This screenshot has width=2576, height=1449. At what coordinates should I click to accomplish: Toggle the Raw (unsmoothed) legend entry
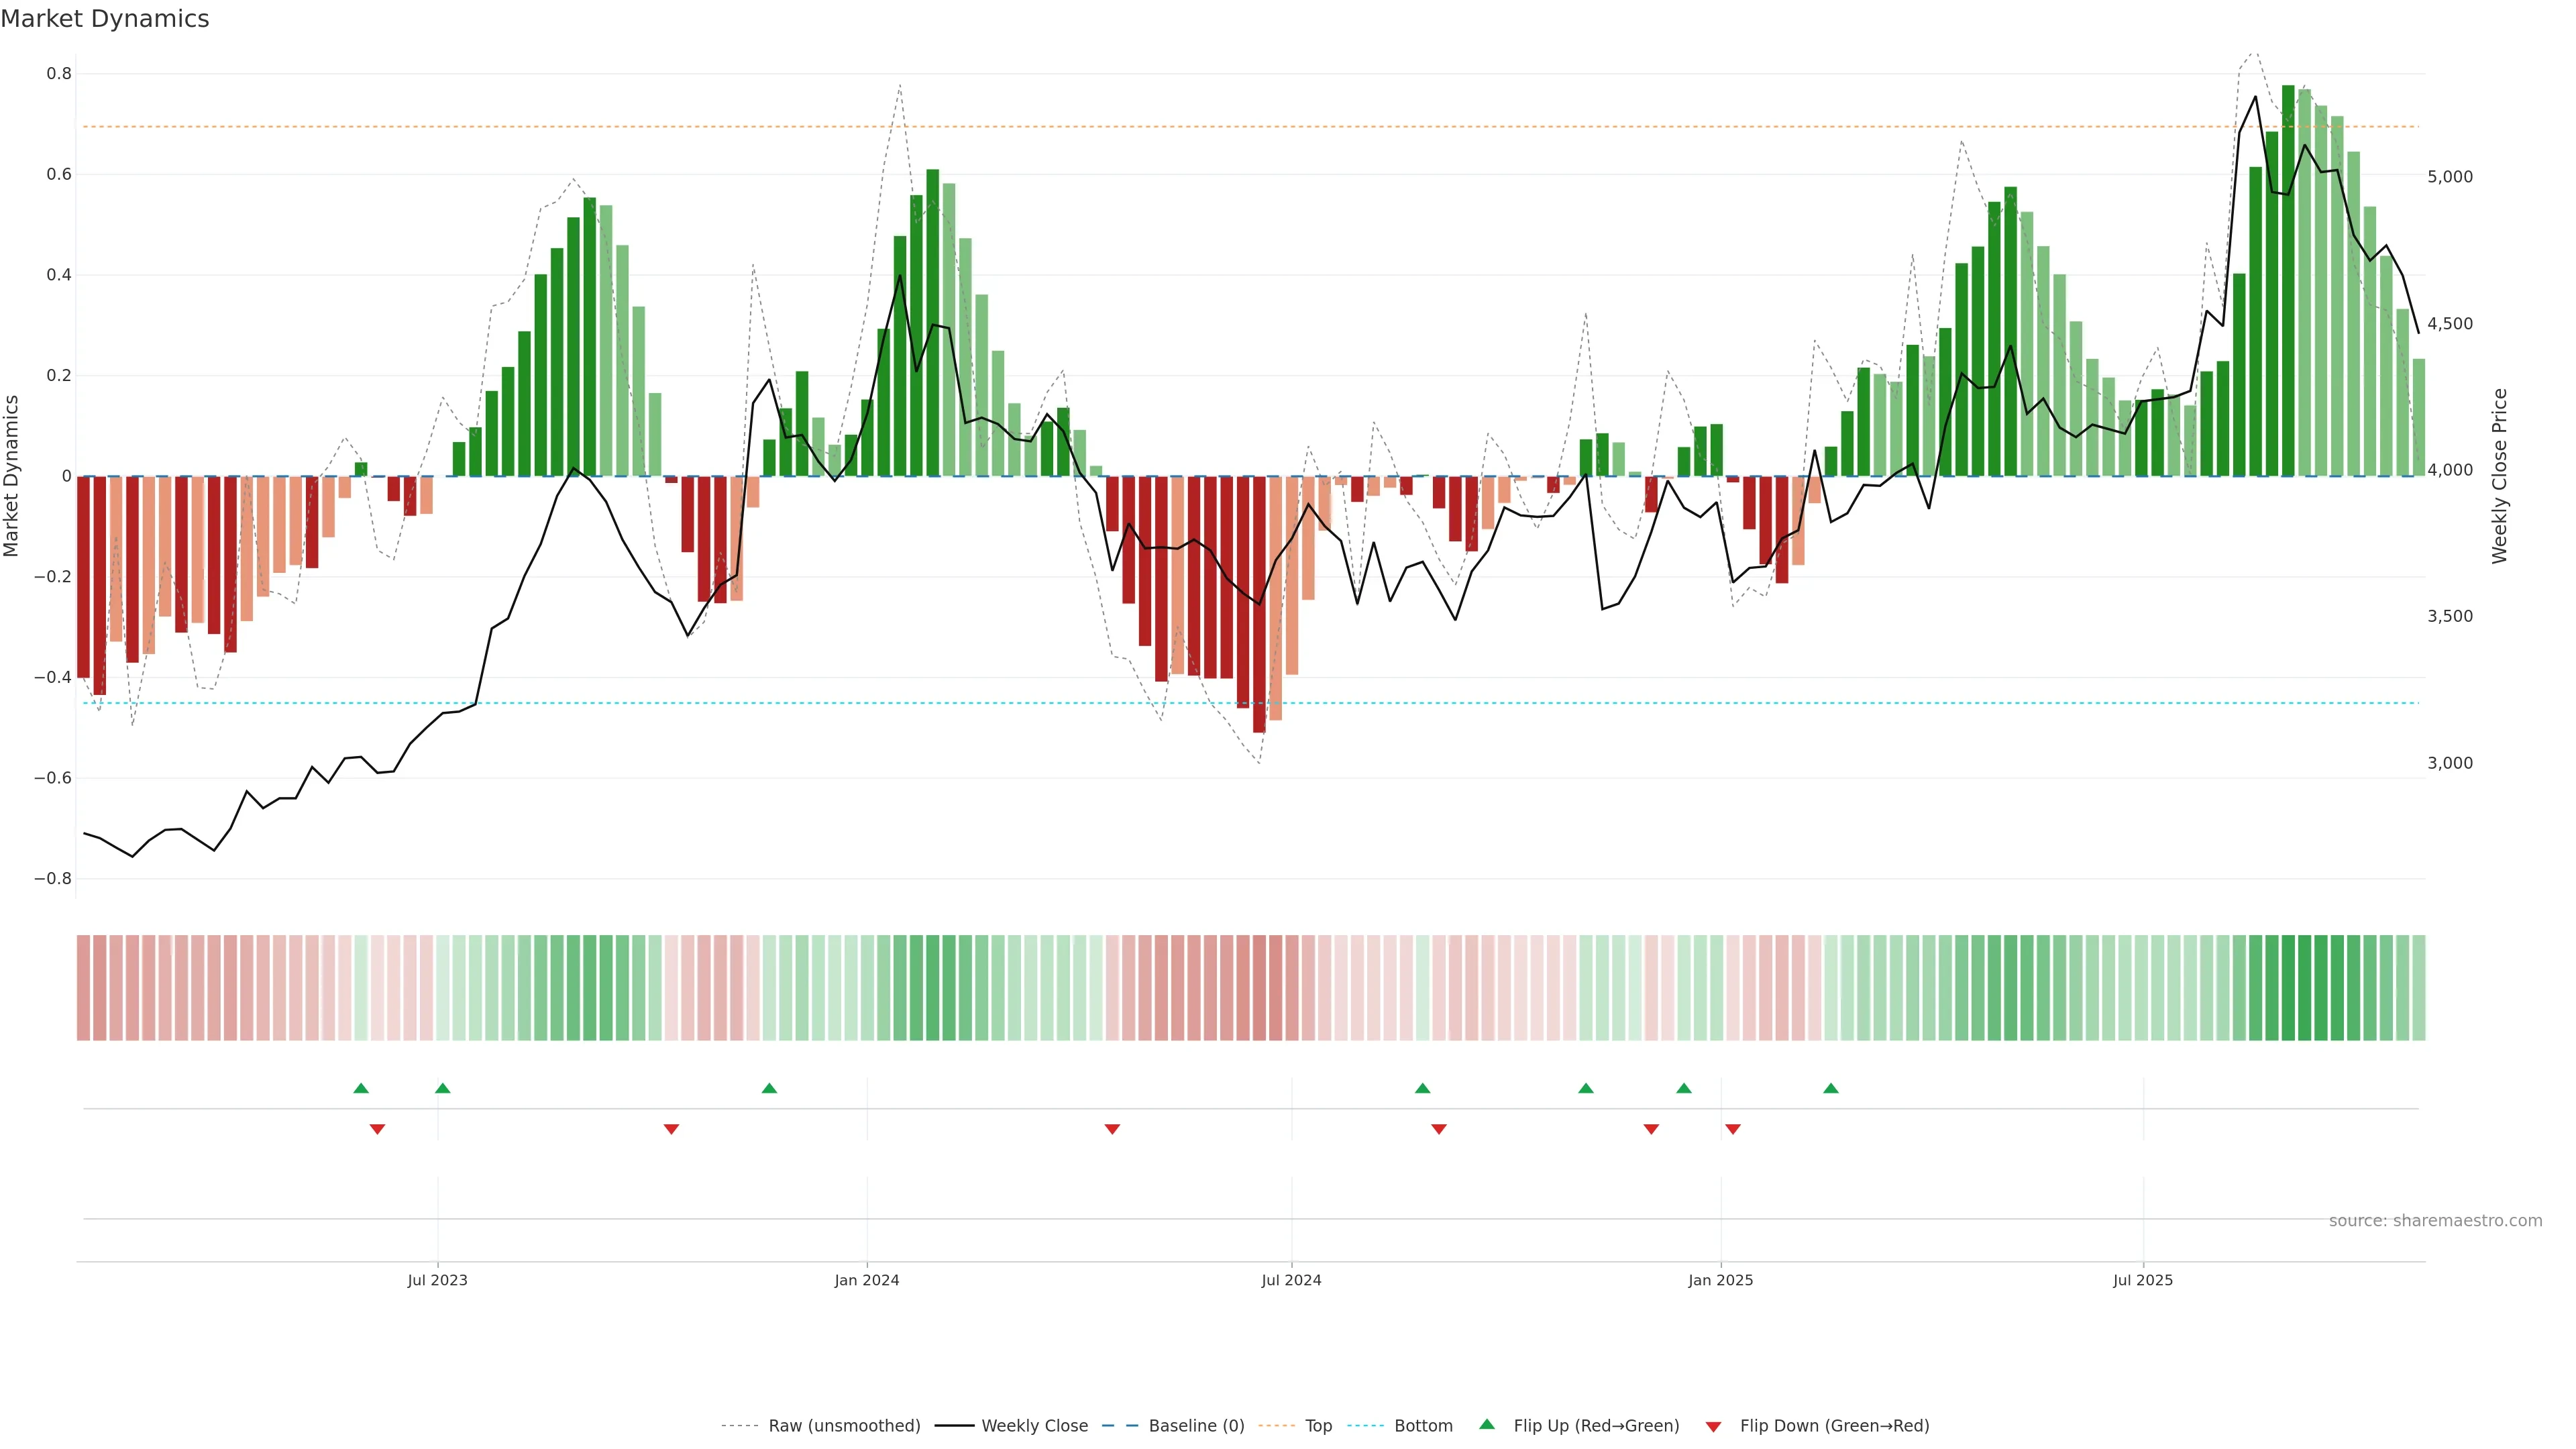[x=843, y=1426]
